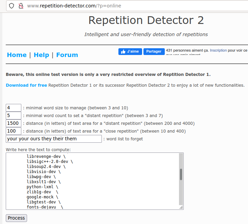The height and width of the screenshot is (224, 248).
Task: Click the 'Intelligent and user-friendly detection' tagline
Action: 146,34
